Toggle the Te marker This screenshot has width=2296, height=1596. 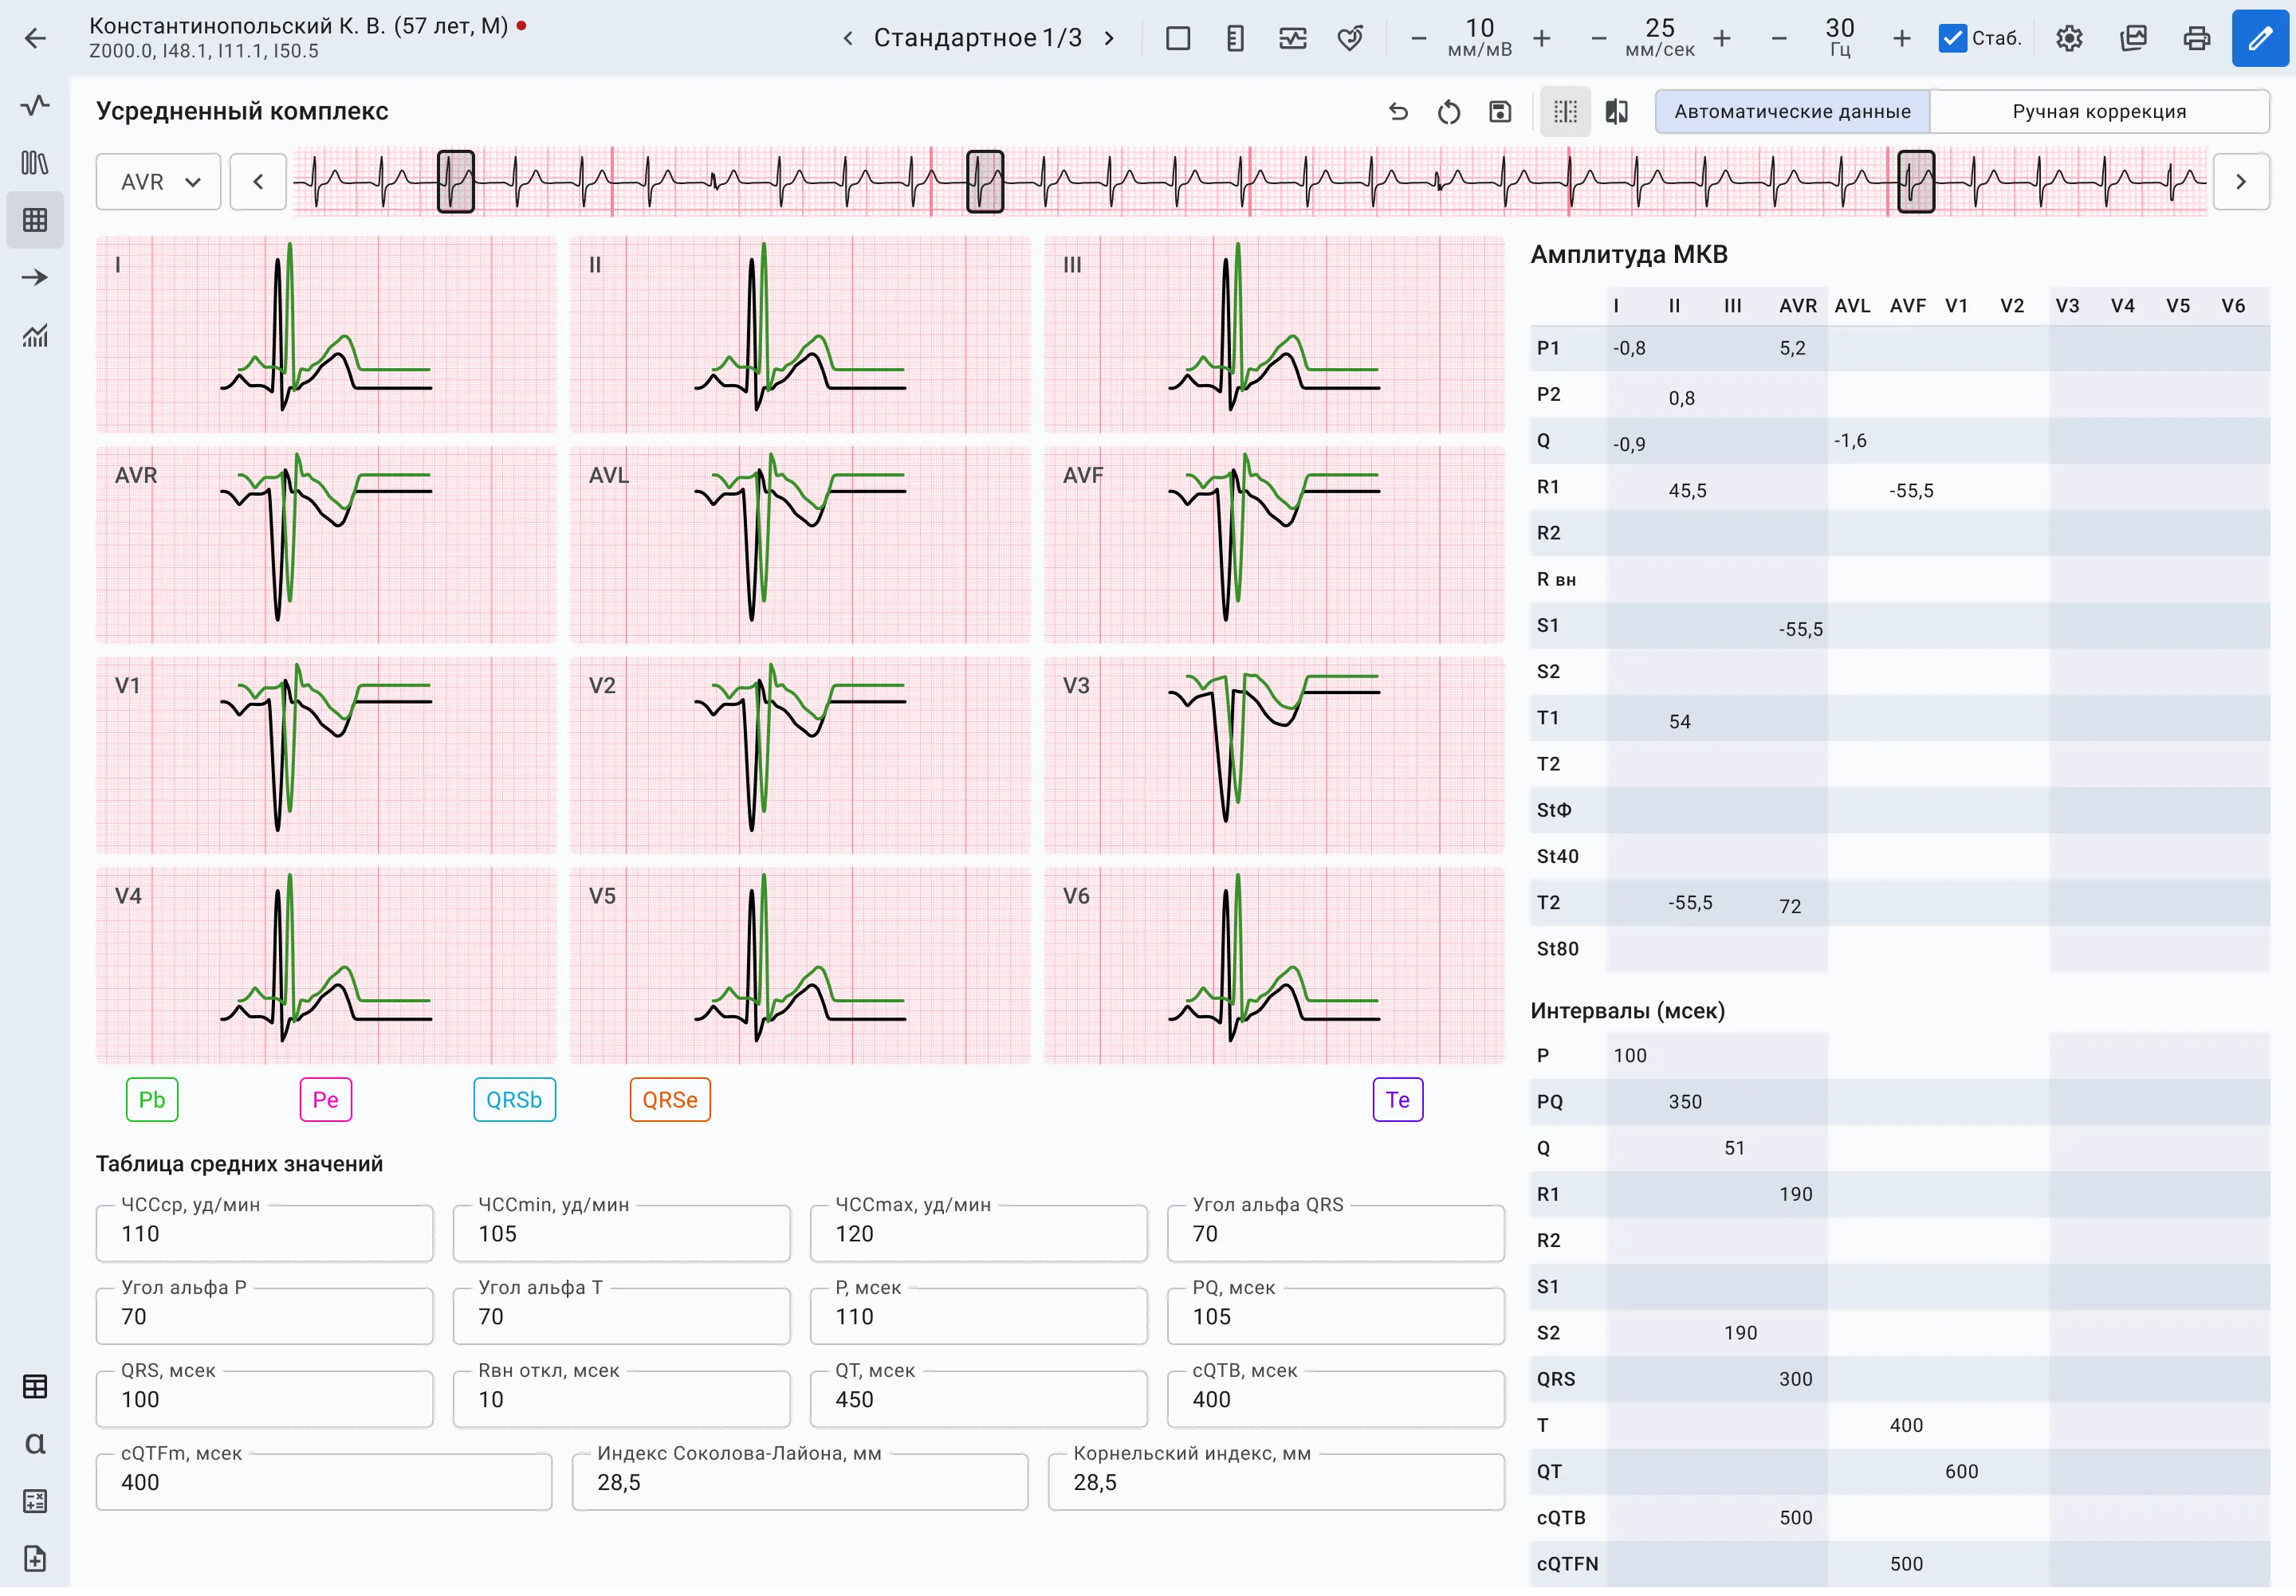1398,1100
